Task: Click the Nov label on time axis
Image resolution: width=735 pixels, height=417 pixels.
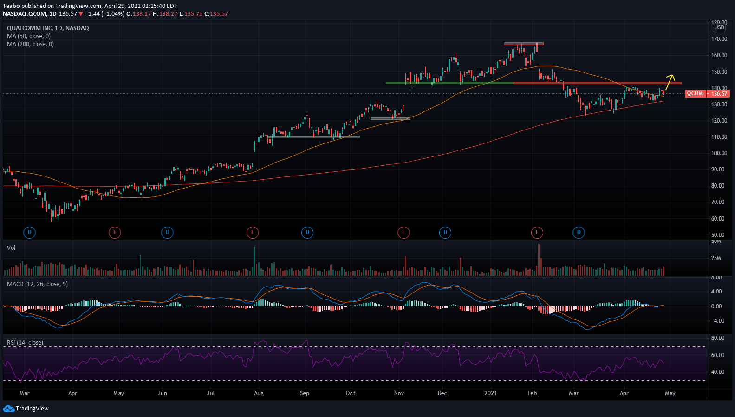Action: (x=399, y=393)
